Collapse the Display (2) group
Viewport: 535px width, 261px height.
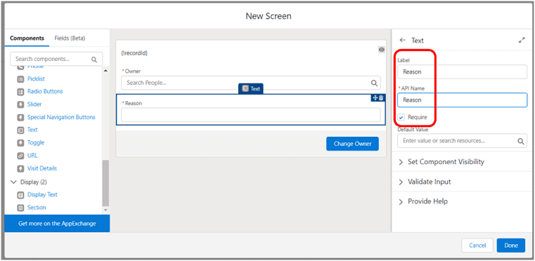point(13,182)
